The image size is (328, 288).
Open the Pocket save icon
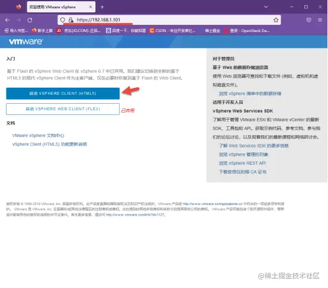click(x=308, y=20)
